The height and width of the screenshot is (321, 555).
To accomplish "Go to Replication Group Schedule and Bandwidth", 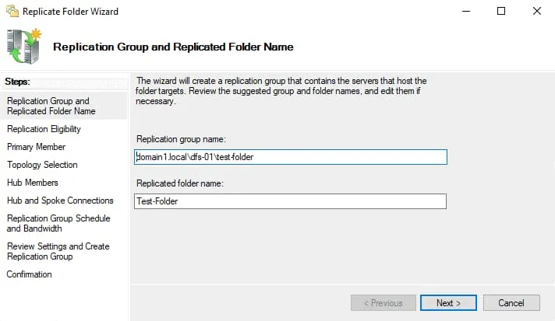I will [58, 224].
